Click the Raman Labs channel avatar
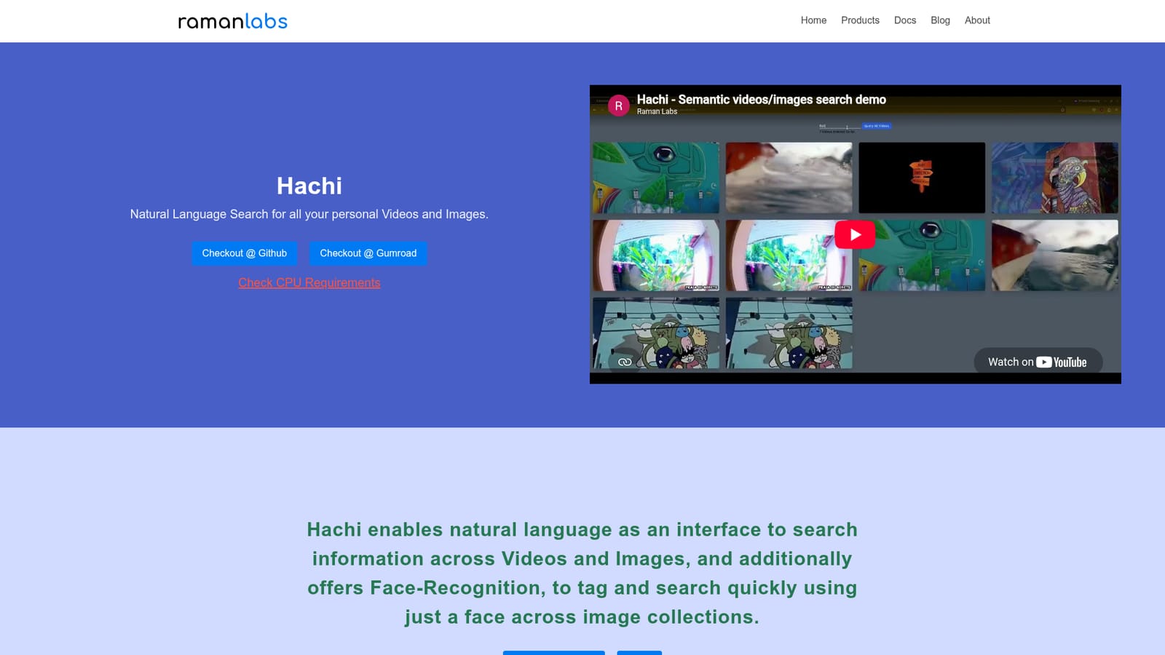This screenshot has width=1165, height=655. [619, 106]
